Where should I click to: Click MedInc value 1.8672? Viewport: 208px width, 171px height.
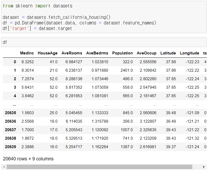pyautogui.click(x=28, y=138)
